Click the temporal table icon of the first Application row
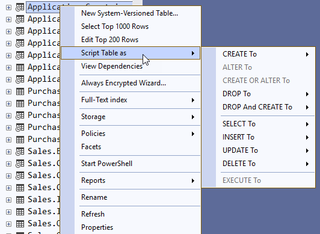The width and height of the screenshot is (320, 234). 20,7
